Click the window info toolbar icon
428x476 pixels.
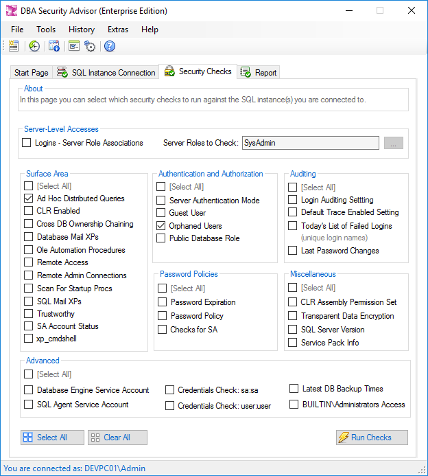[54, 46]
